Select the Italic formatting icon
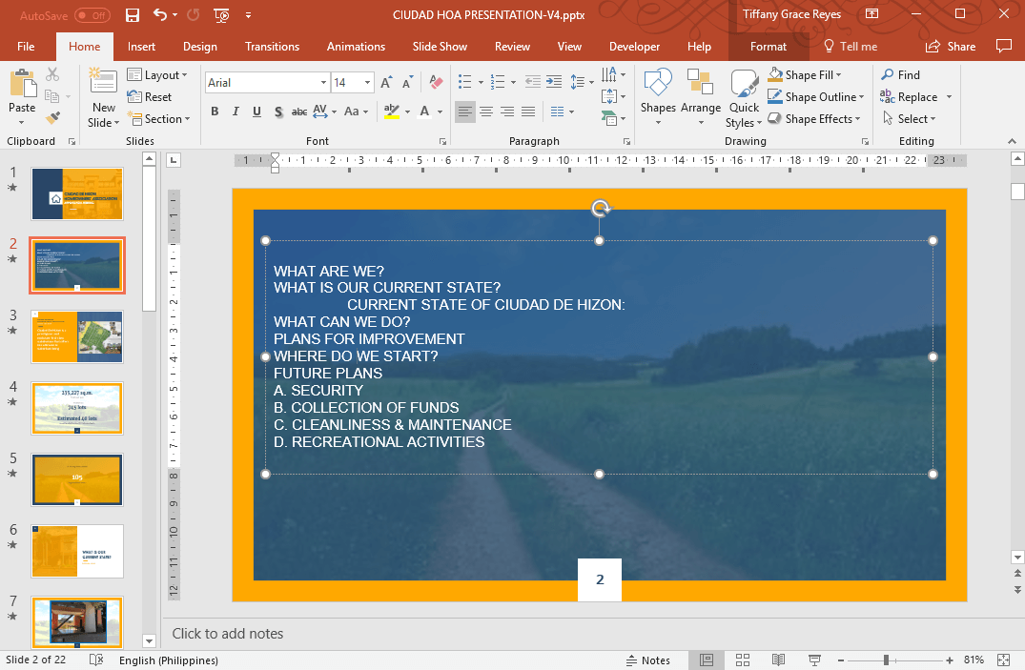Screen dimensions: 1025x670 coord(235,112)
